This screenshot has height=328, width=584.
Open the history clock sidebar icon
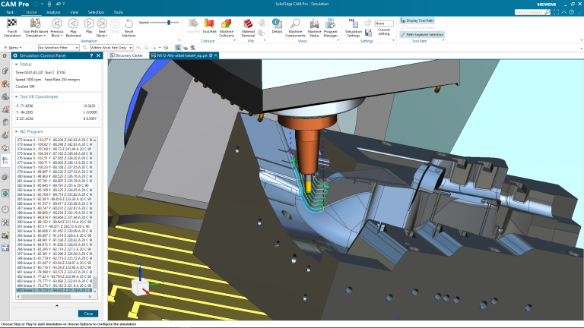(x=5, y=210)
